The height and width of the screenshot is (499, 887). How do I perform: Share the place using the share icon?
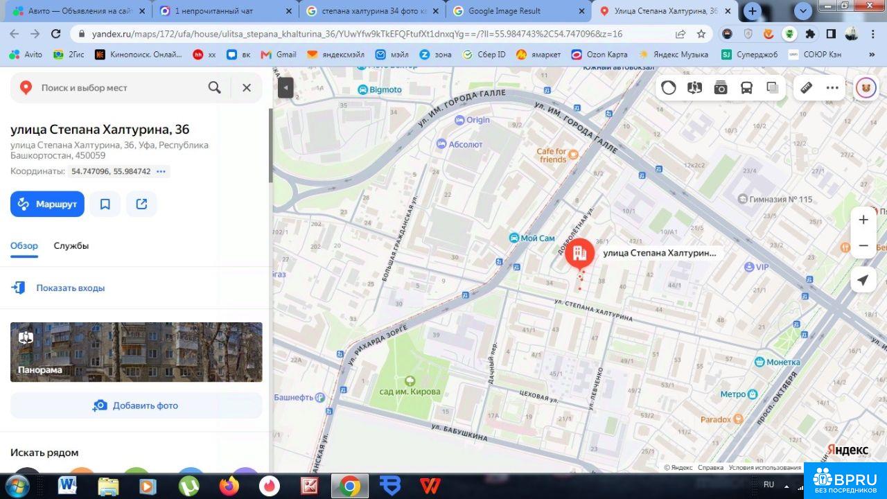(141, 204)
